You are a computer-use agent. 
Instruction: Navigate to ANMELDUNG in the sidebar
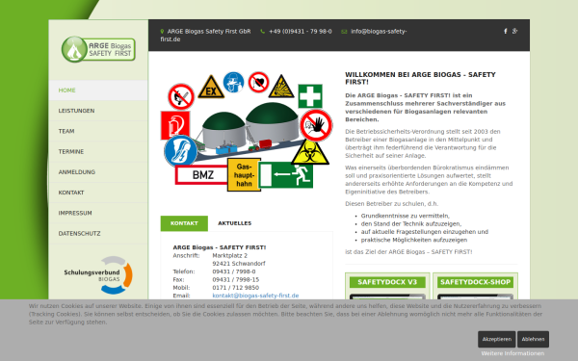(98, 172)
